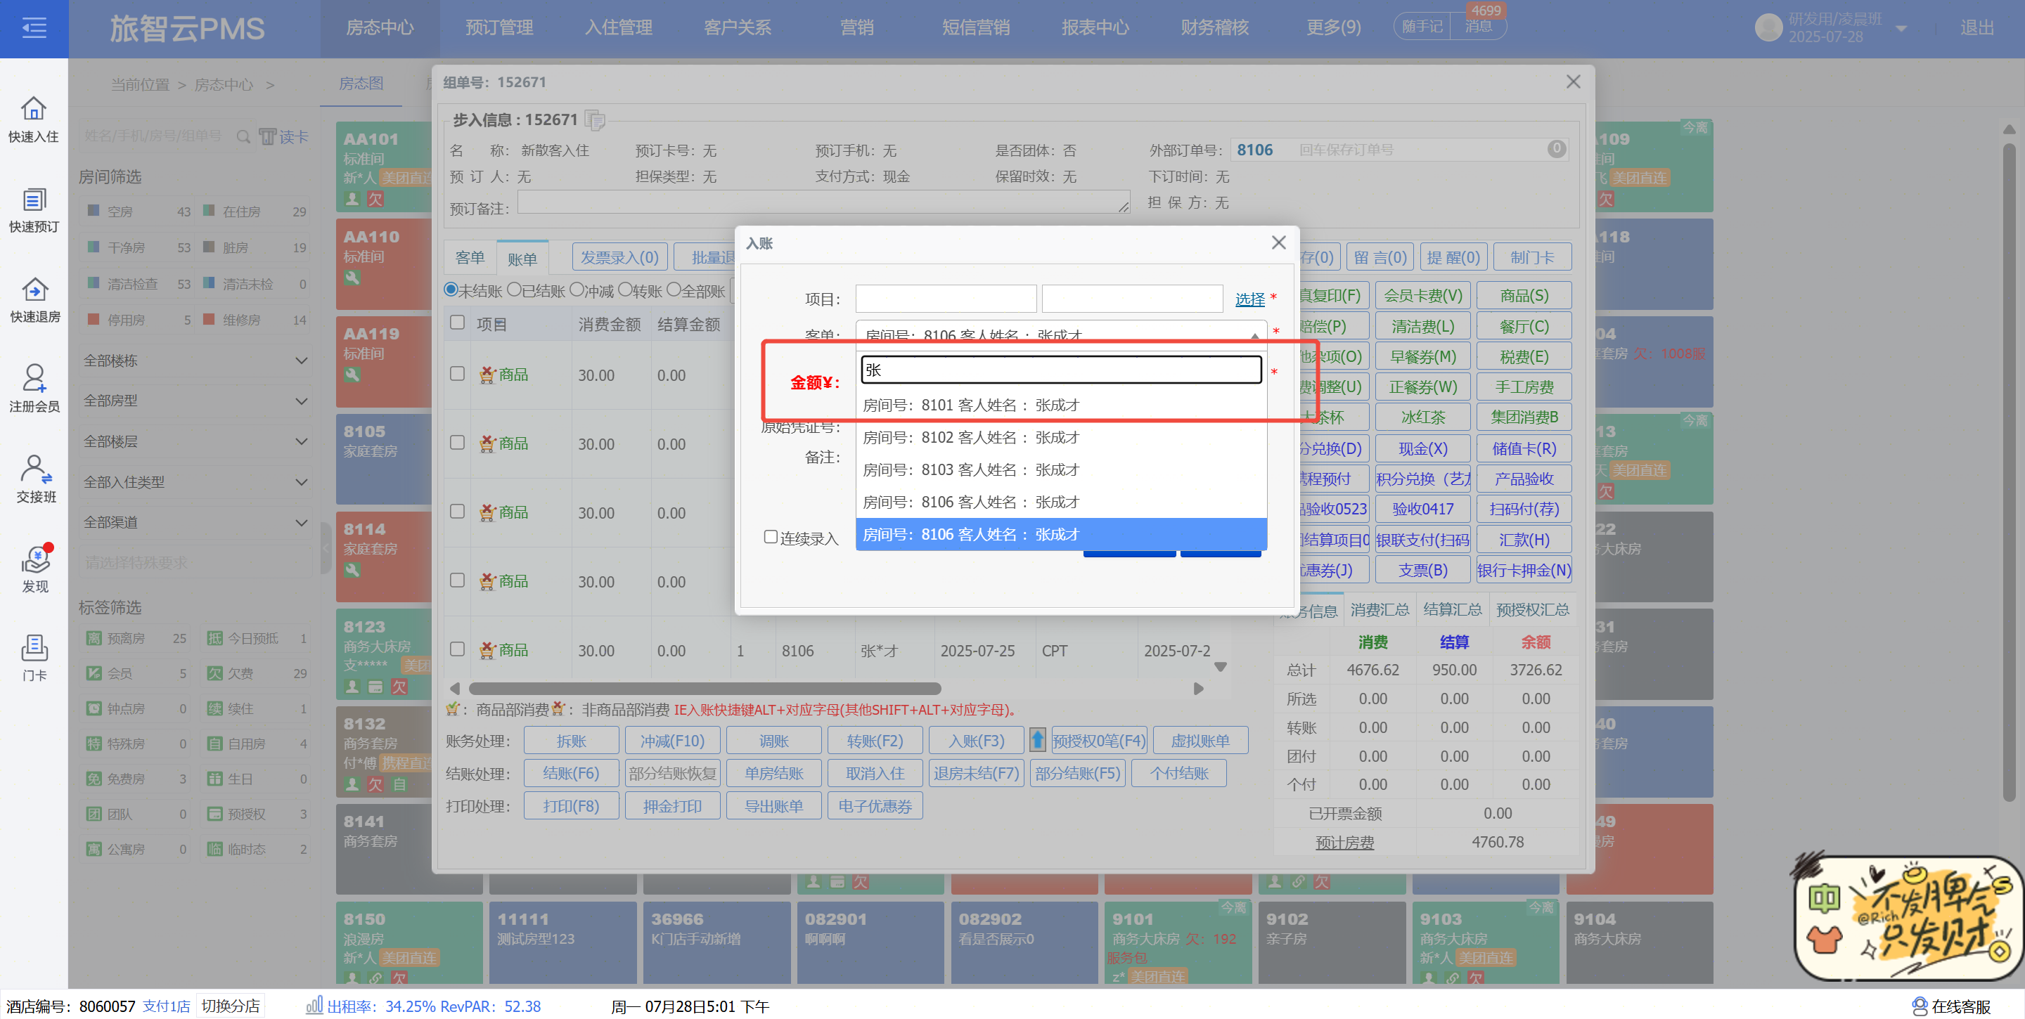Collapse the 客单 combo box arrow
The image size is (2025, 1019).
pos(1254,335)
